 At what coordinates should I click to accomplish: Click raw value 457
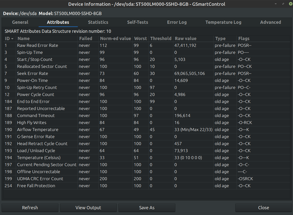pos(178,144)
